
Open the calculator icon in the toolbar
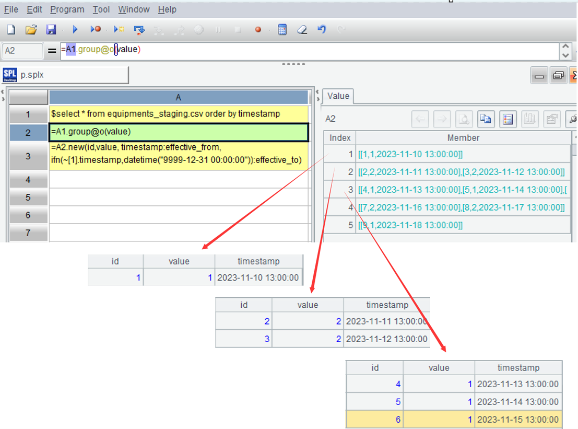coord(282,30)
